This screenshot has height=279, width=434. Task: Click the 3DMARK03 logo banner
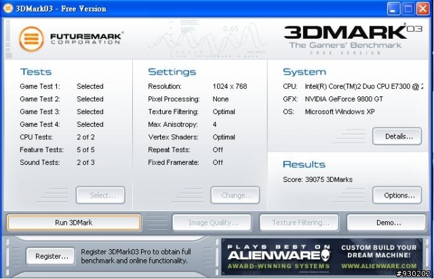353,39
